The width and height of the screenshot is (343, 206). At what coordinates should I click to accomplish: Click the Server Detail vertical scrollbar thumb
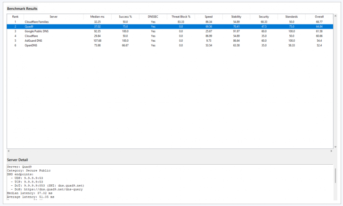tap(335, 175)
